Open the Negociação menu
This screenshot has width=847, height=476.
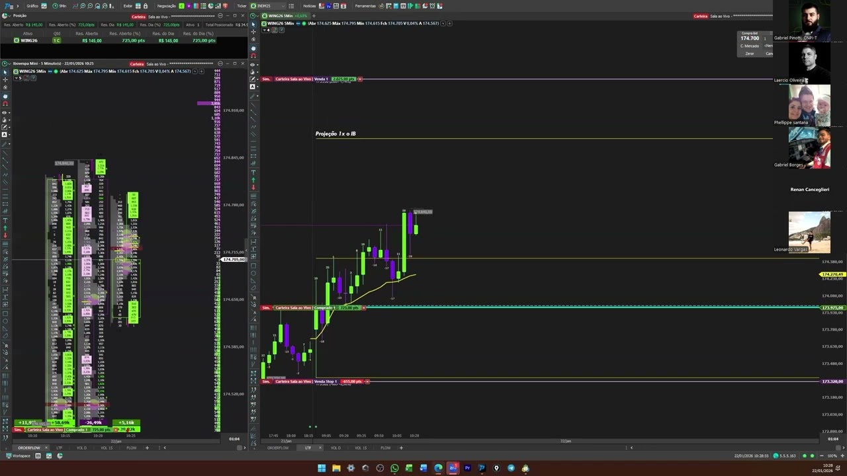pyautogui.click(x=166, y=6)
